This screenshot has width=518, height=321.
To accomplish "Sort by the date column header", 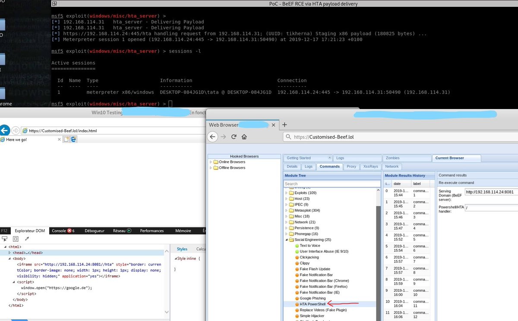I will [401, 184].
